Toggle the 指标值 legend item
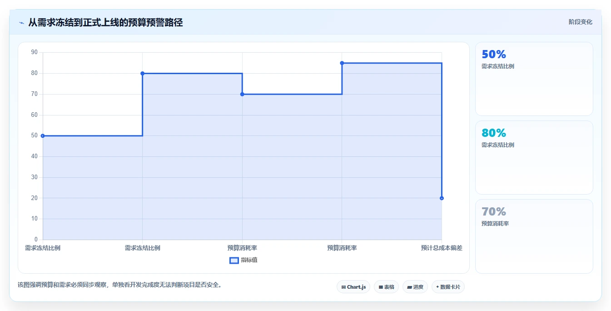This screenshot has height=311, width=611. point(243,260)
